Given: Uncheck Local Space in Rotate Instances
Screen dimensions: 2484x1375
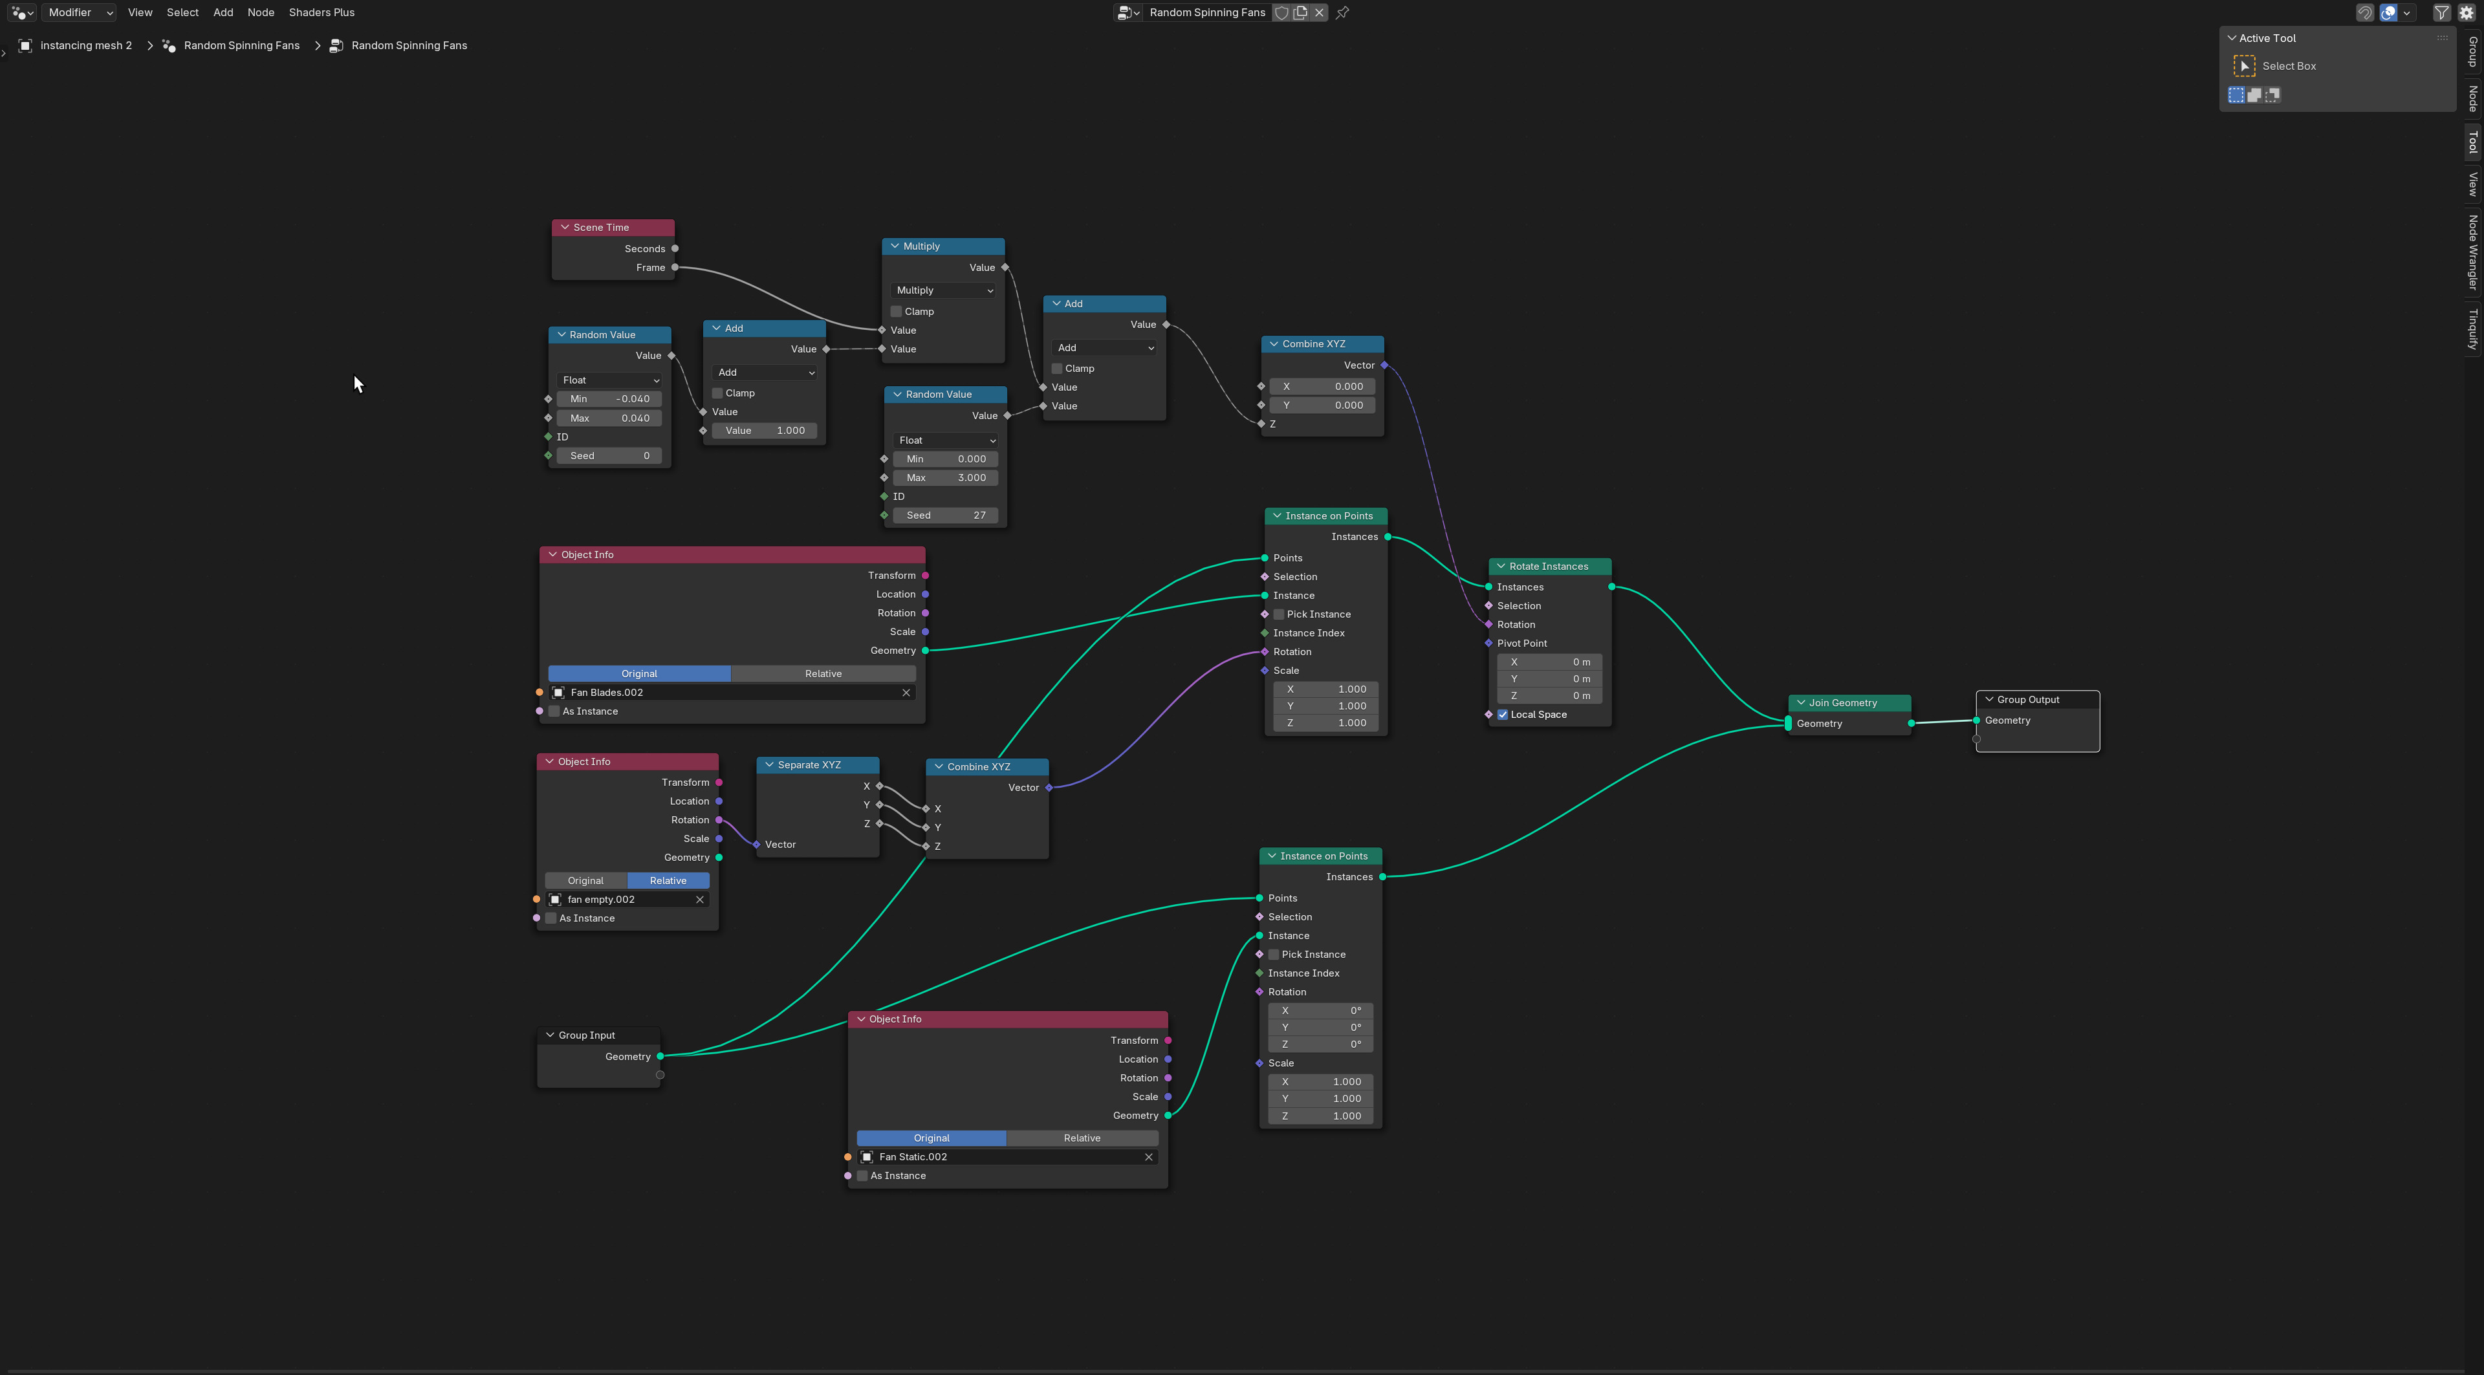Looking at the screenshot, I should coord(1502,715).
